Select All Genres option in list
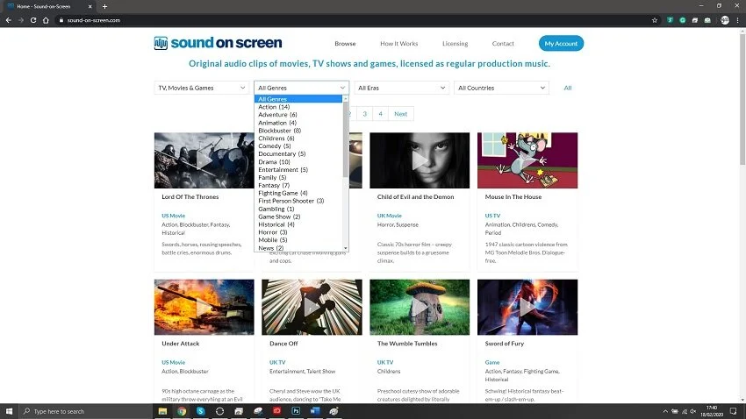 [x=298, y=99]
